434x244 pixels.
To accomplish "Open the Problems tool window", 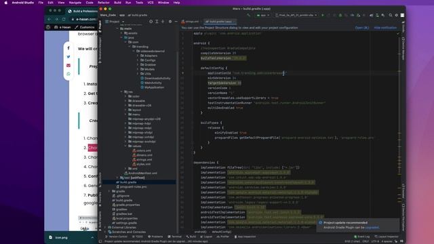I will point(155,237).
